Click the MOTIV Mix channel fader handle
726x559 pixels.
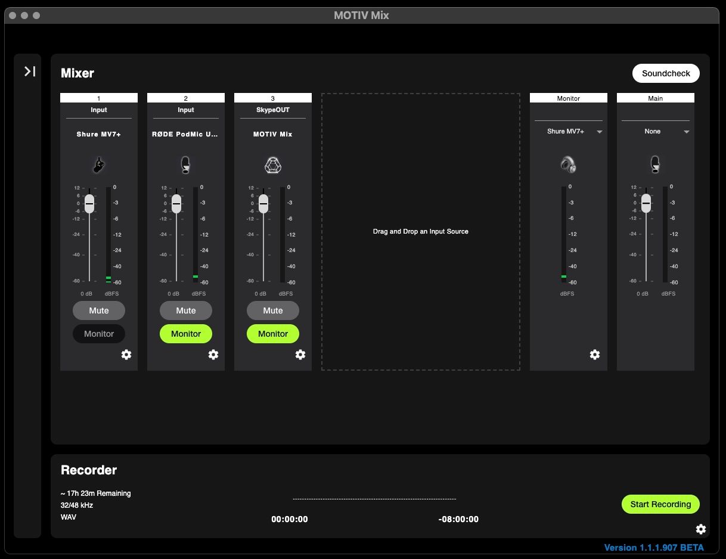[x=263, y=204]
